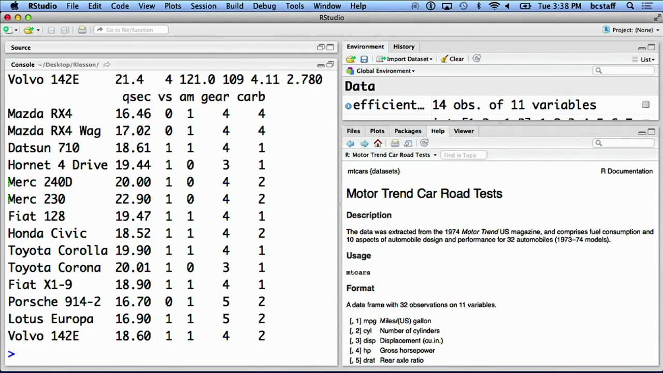Expand the recent files dropdown arrow

click(x=38, y=30)
